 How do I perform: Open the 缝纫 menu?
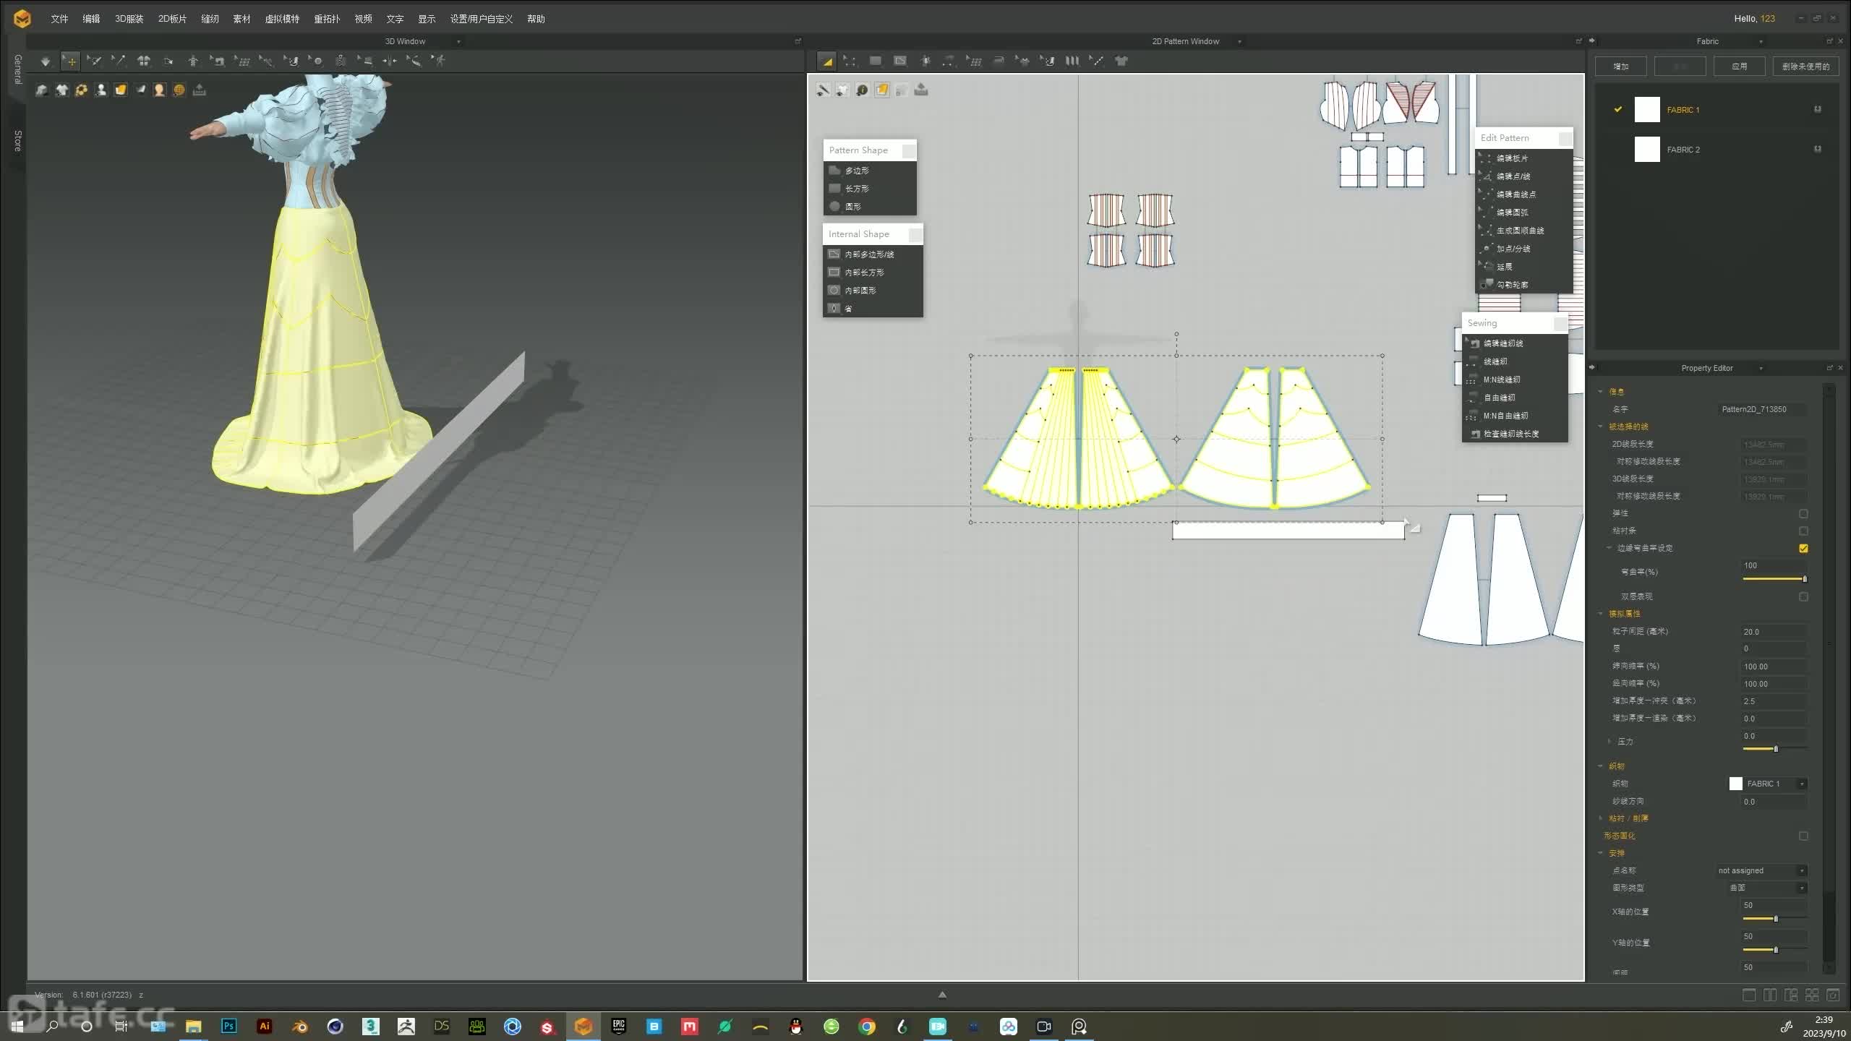(x=210, y=19)
